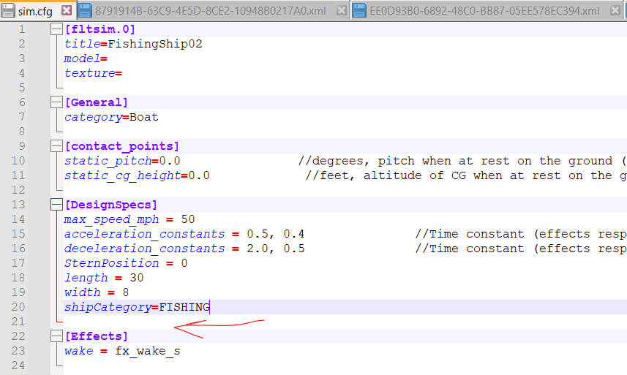Click line number 14 in the margin

coord(18,219)
